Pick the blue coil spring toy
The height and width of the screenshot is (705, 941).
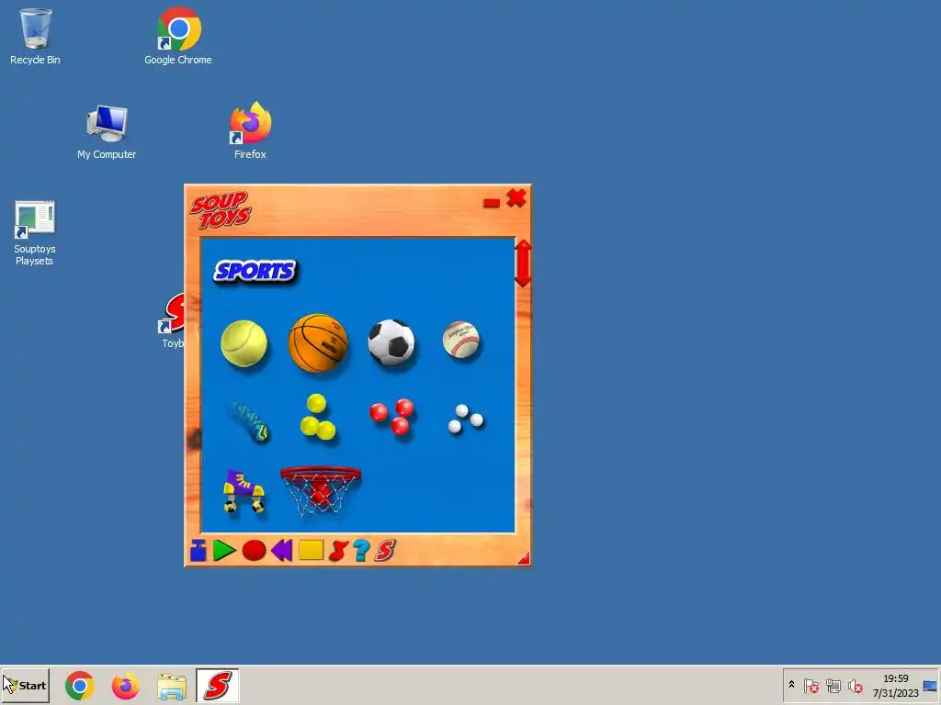pos(248,421)
